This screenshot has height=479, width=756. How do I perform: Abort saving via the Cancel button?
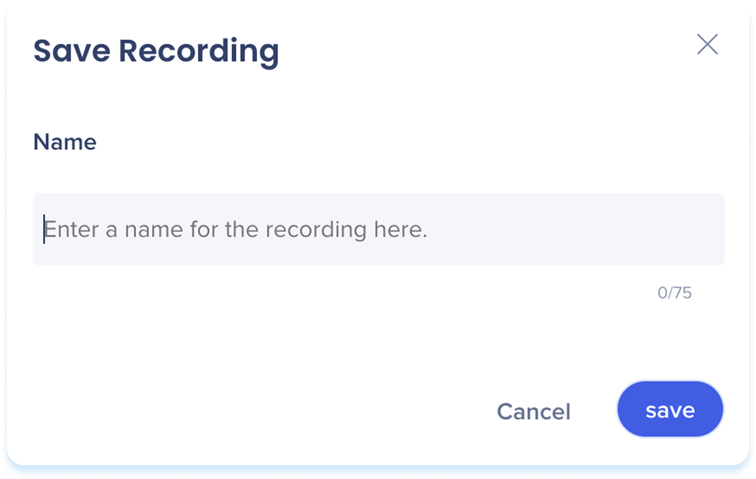click(x=533, y=411)
